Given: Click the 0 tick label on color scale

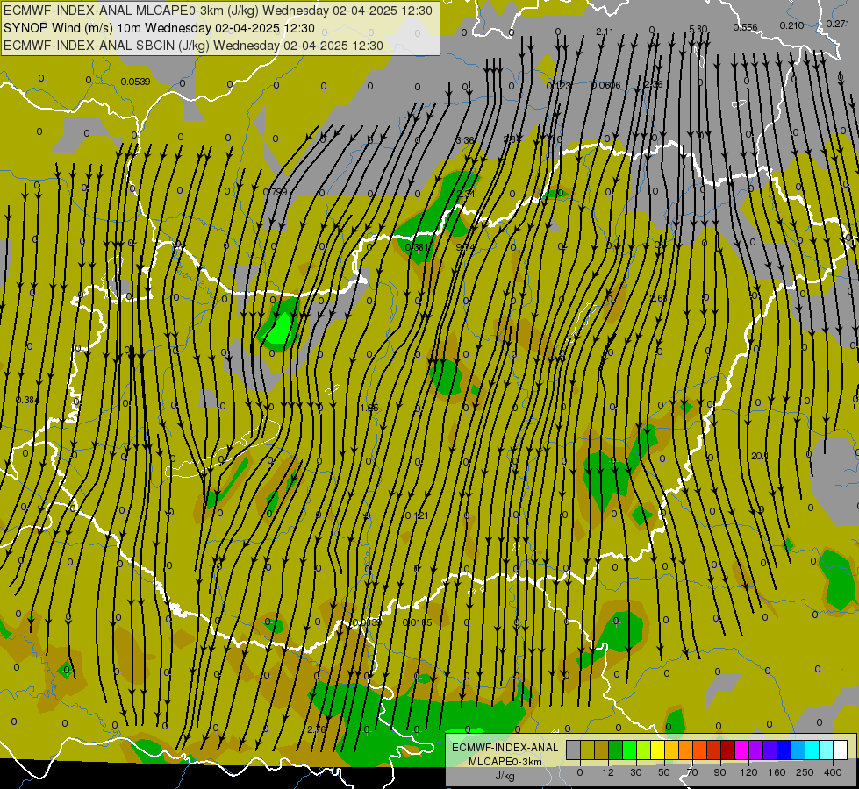Looking at the screenshot, I should tap(580, 772).
